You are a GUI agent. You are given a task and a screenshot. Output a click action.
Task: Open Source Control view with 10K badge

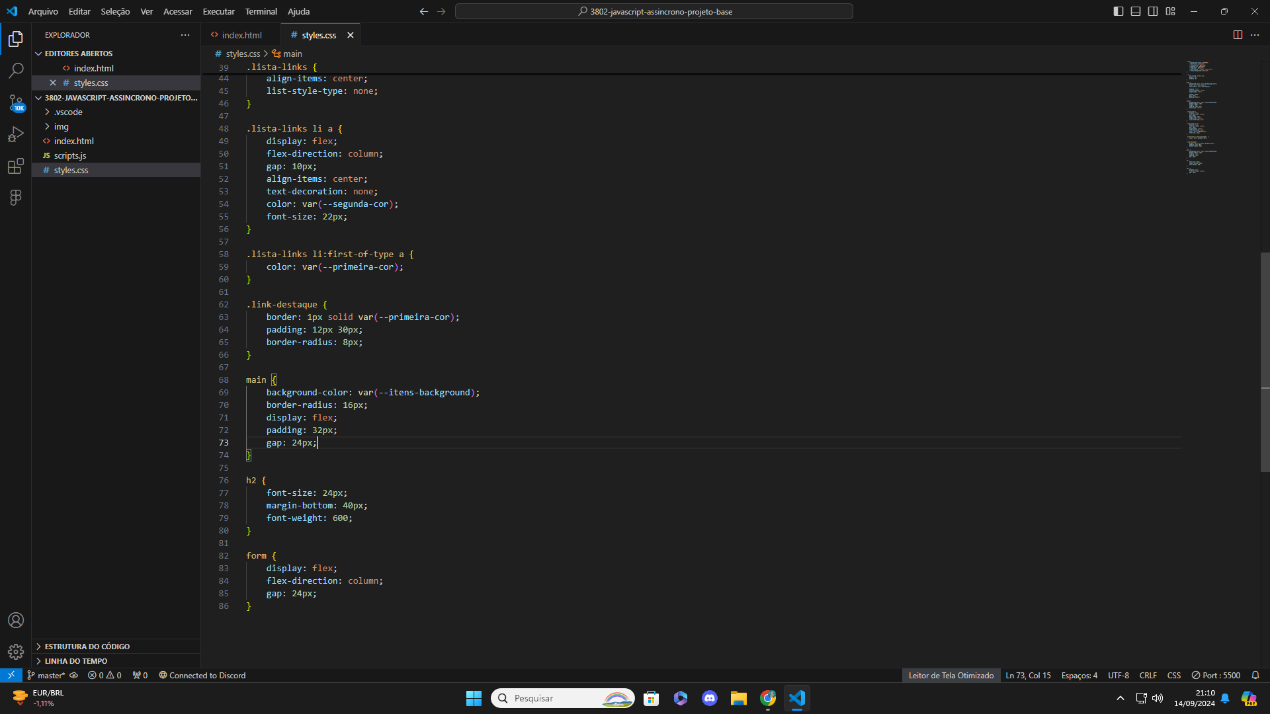click(16, 102)
